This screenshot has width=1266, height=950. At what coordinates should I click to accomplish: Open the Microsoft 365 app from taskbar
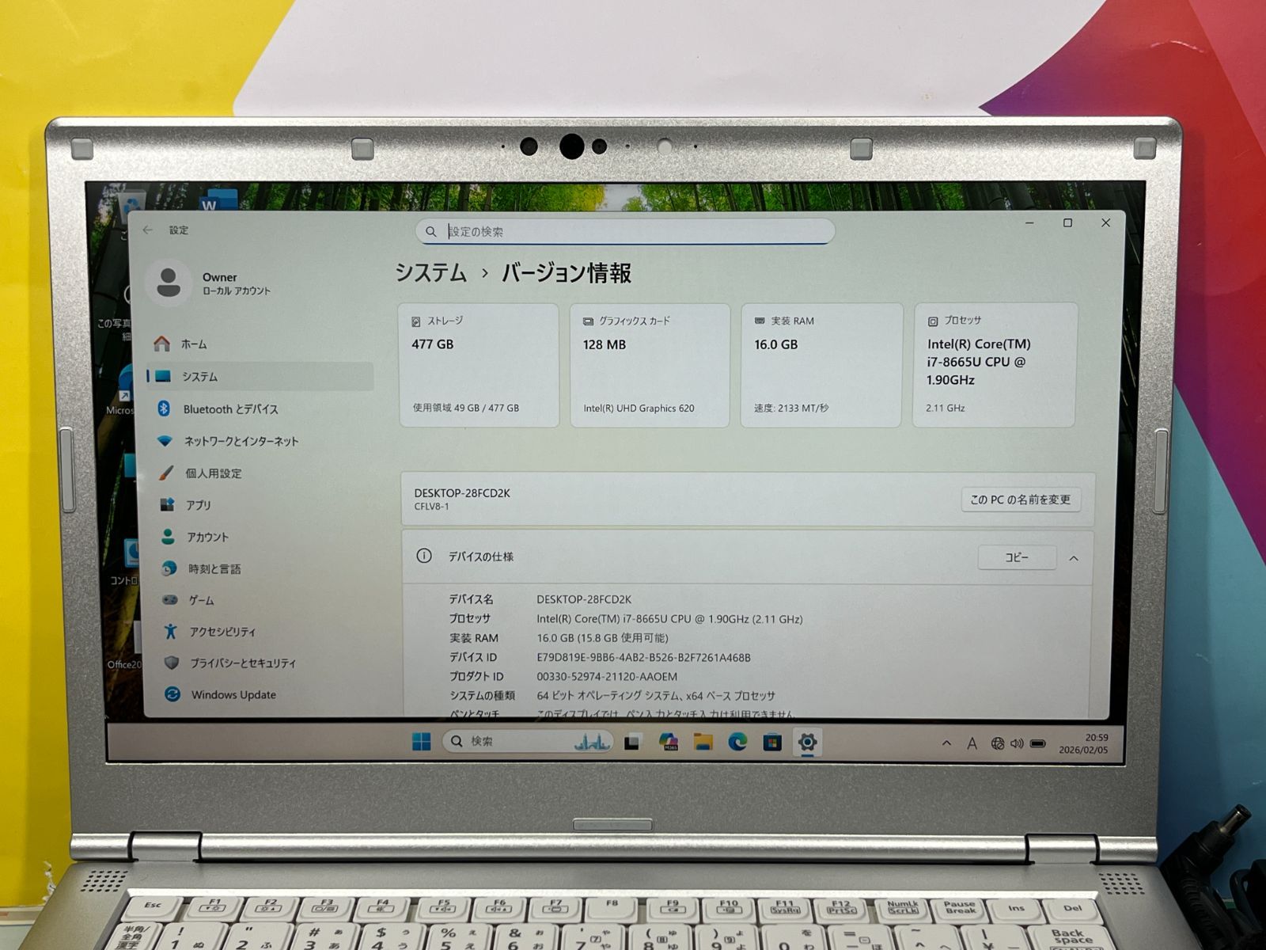669,742
